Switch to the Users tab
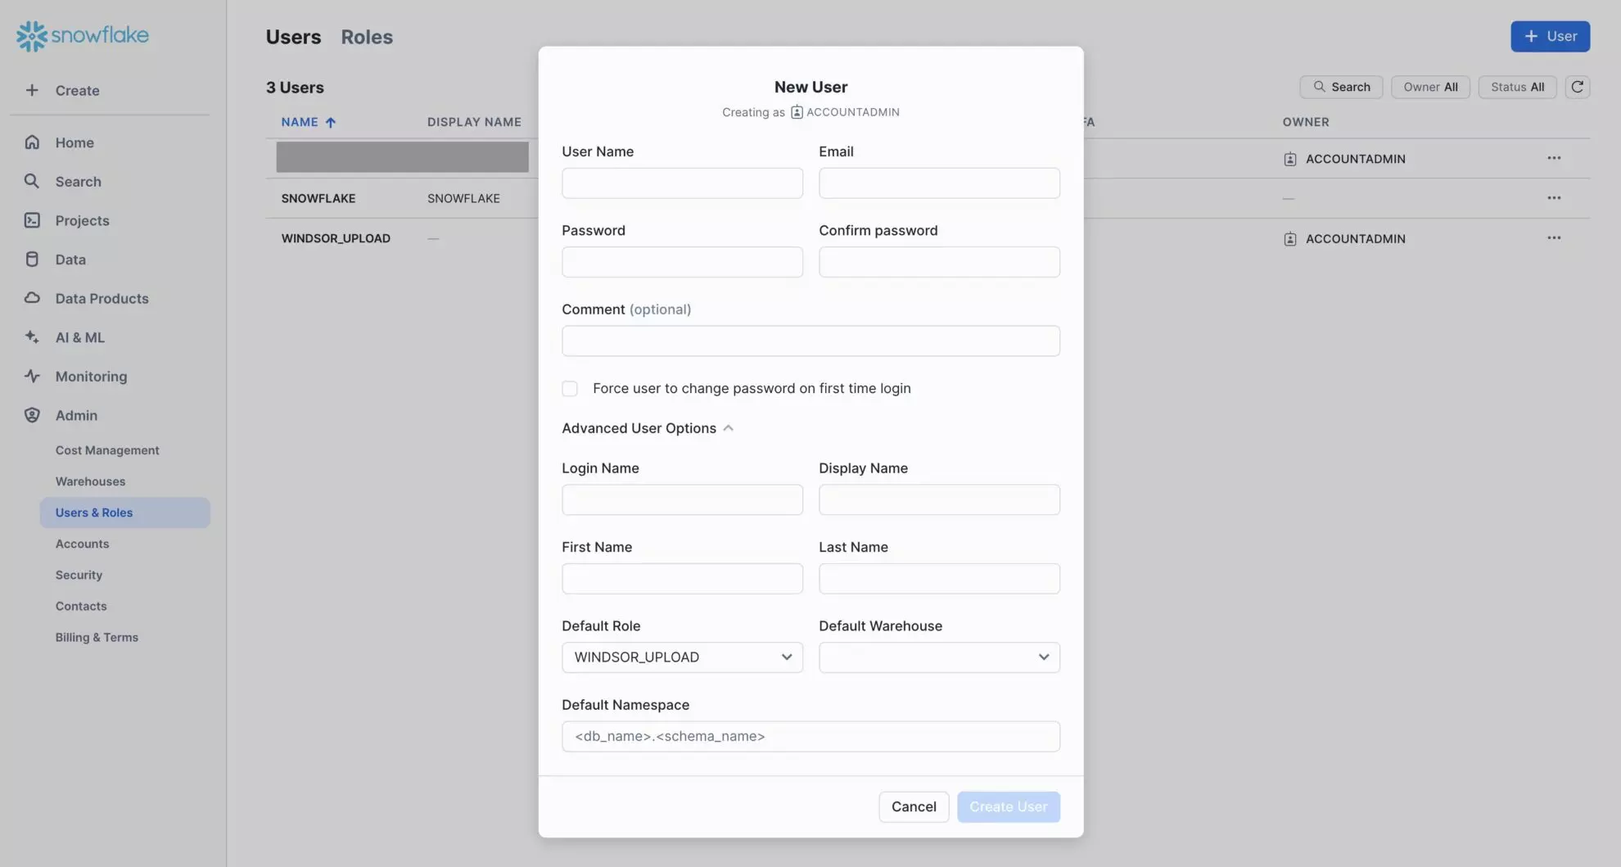The image size is (1621, 867). [x=293, y=37]
